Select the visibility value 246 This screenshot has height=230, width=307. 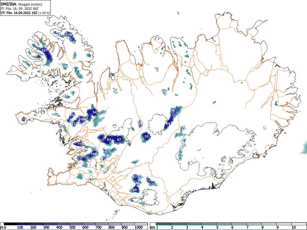click(x=182, y=129)
